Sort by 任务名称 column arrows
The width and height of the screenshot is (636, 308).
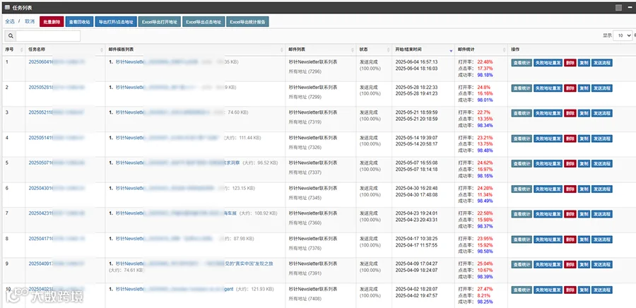102,49
